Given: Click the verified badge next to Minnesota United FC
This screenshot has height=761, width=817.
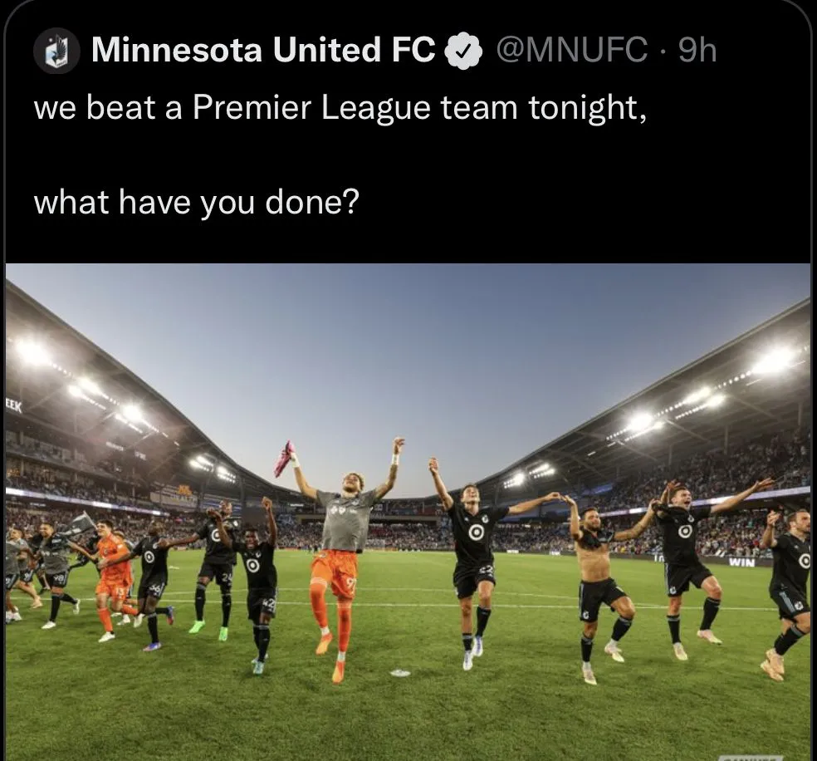Looking at the screenshot, I should click(463, 51).
